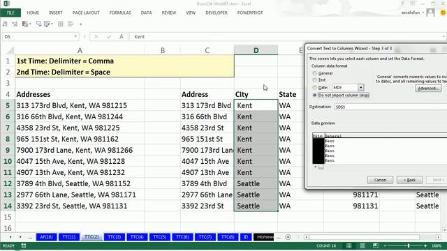Open the DATA ribbon tab

[x=146, y=13]
